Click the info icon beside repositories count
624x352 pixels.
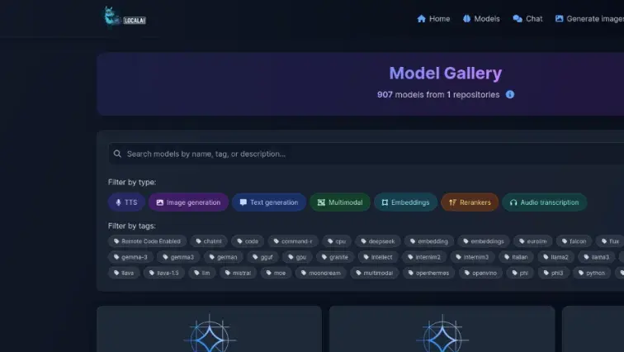click(510, 94)
